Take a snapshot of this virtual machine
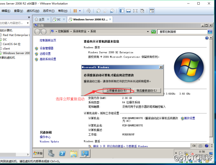The height and width of the screenshot is (165, 216). click(98, 11)
